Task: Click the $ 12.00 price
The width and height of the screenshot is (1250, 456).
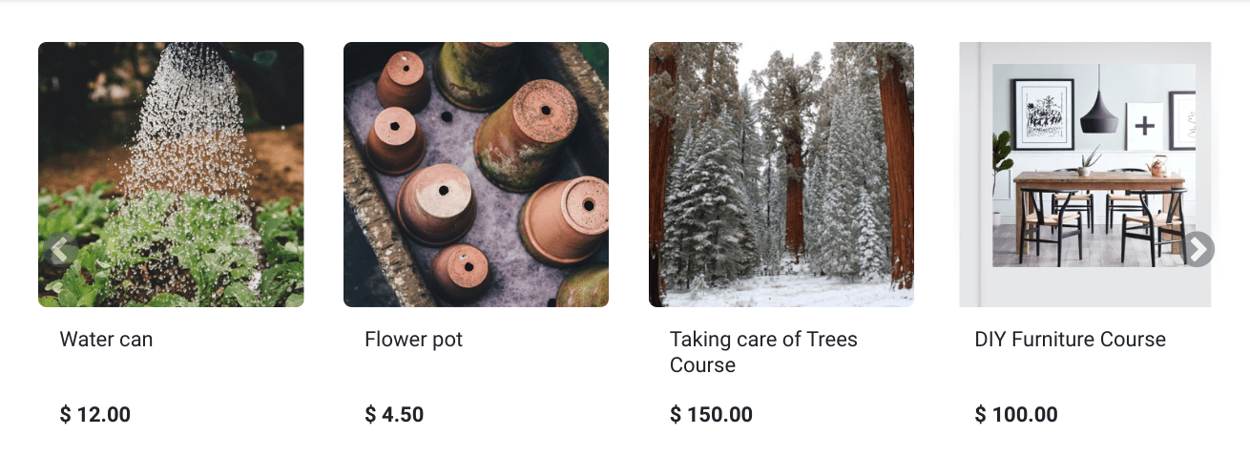Action: (95, 415)
